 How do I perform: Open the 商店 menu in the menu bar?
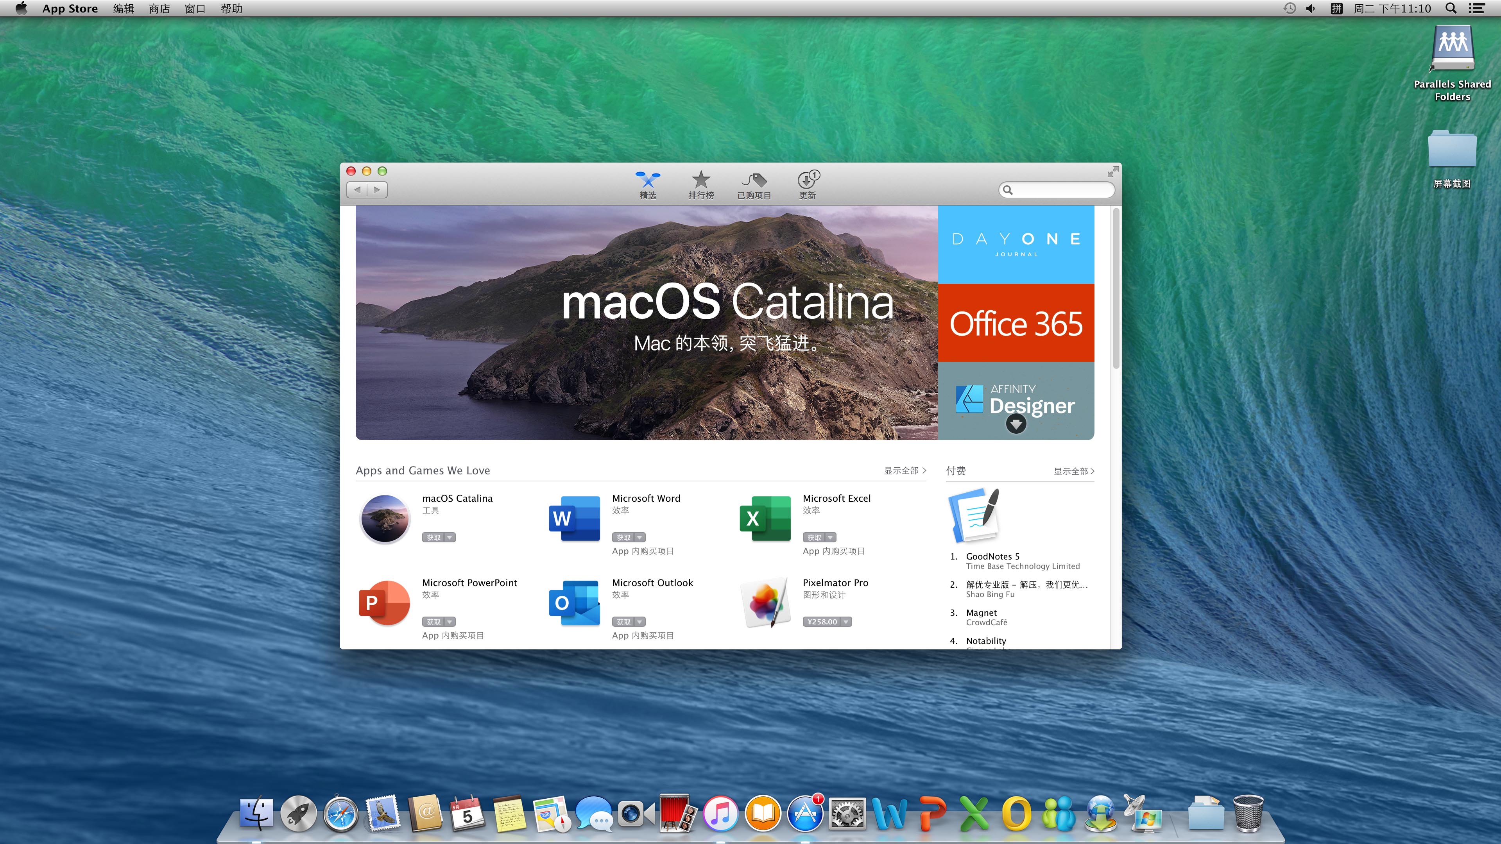[159, 9]
